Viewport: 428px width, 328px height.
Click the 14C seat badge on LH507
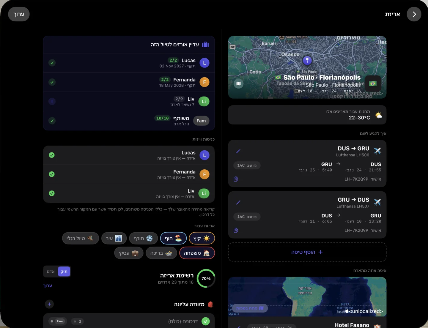pos(247,217)
